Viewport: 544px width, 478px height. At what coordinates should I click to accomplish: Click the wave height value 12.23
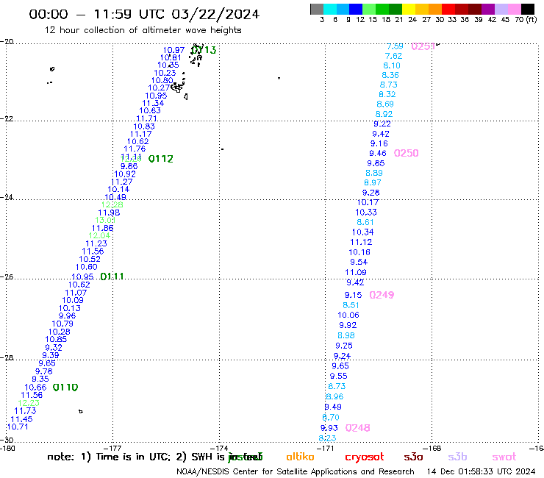pos(29,403)
